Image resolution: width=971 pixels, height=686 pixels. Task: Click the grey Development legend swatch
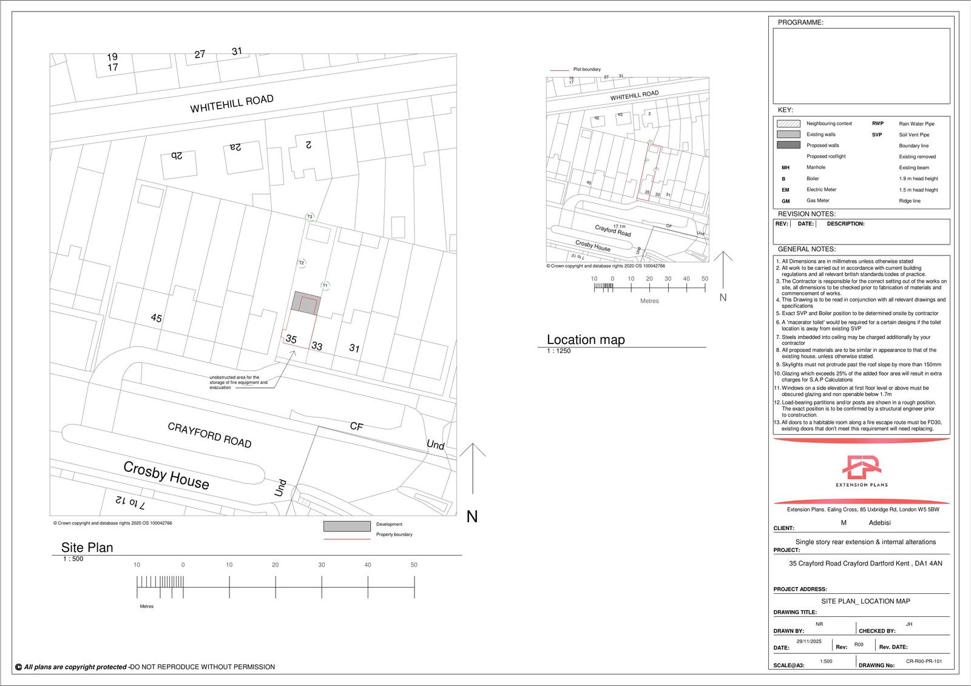point(347,526)
